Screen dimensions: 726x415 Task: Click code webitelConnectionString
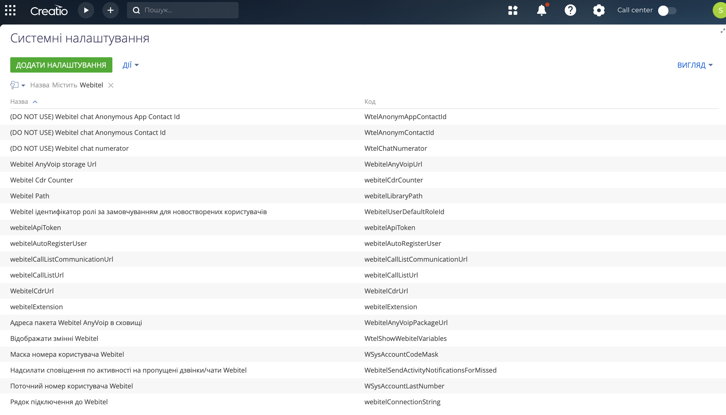(402, 402)
